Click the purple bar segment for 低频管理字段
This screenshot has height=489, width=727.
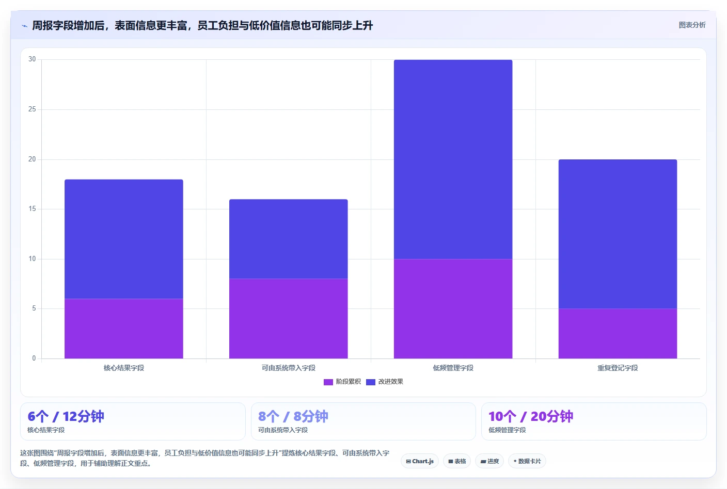click(453, 308)
